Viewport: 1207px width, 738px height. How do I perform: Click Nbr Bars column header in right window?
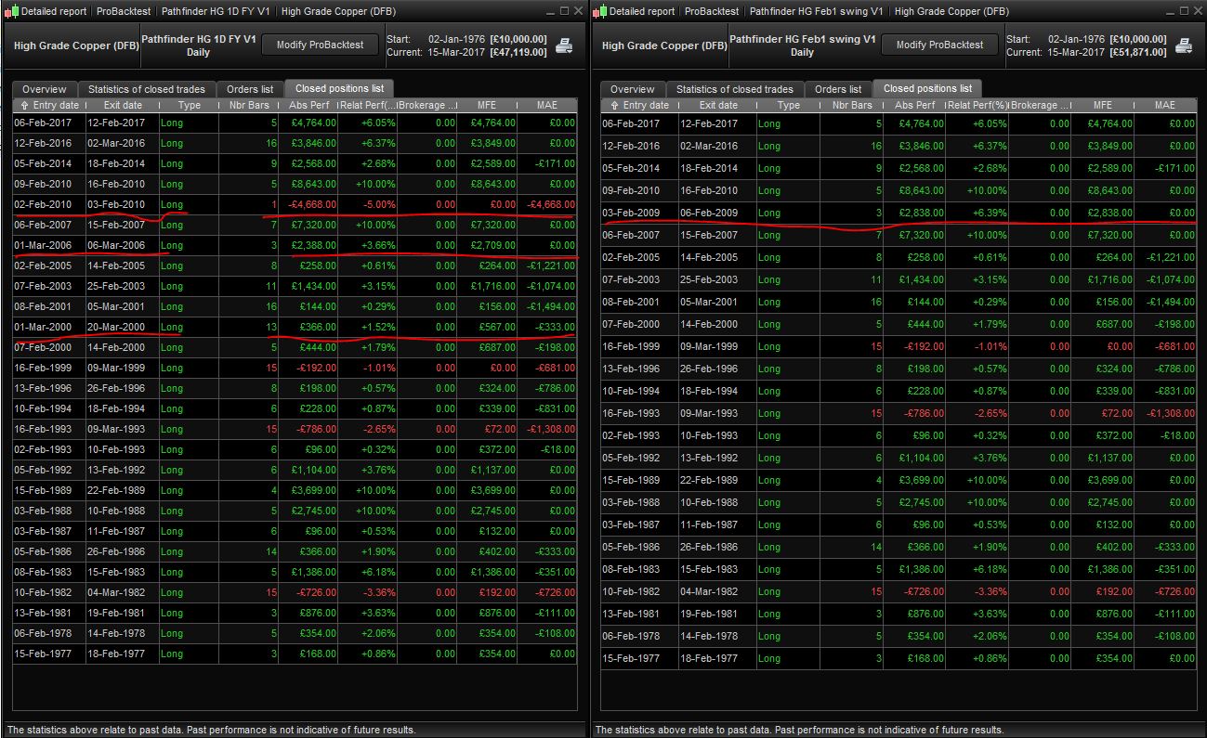click(x=851, y=105)
